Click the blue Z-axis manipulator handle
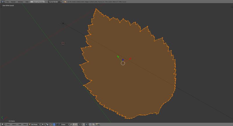Image resolution: width=233 pixels, height=126 pixels. pos(123,60)
